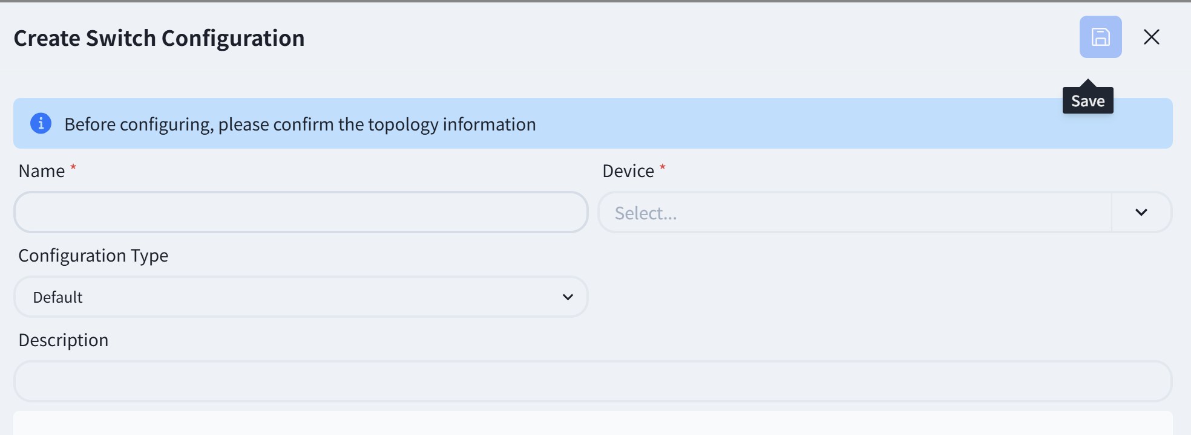Focus the Description input field
The image size is (1191, 435).
[x=592, y=381]
